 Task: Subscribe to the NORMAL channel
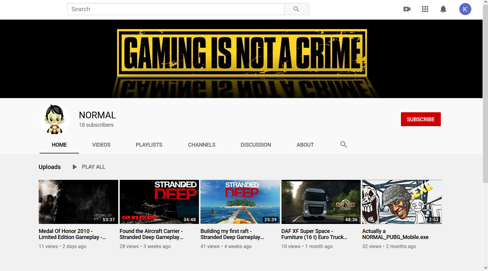421,119
